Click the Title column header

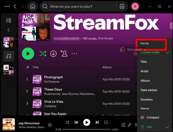coord(36,67)
